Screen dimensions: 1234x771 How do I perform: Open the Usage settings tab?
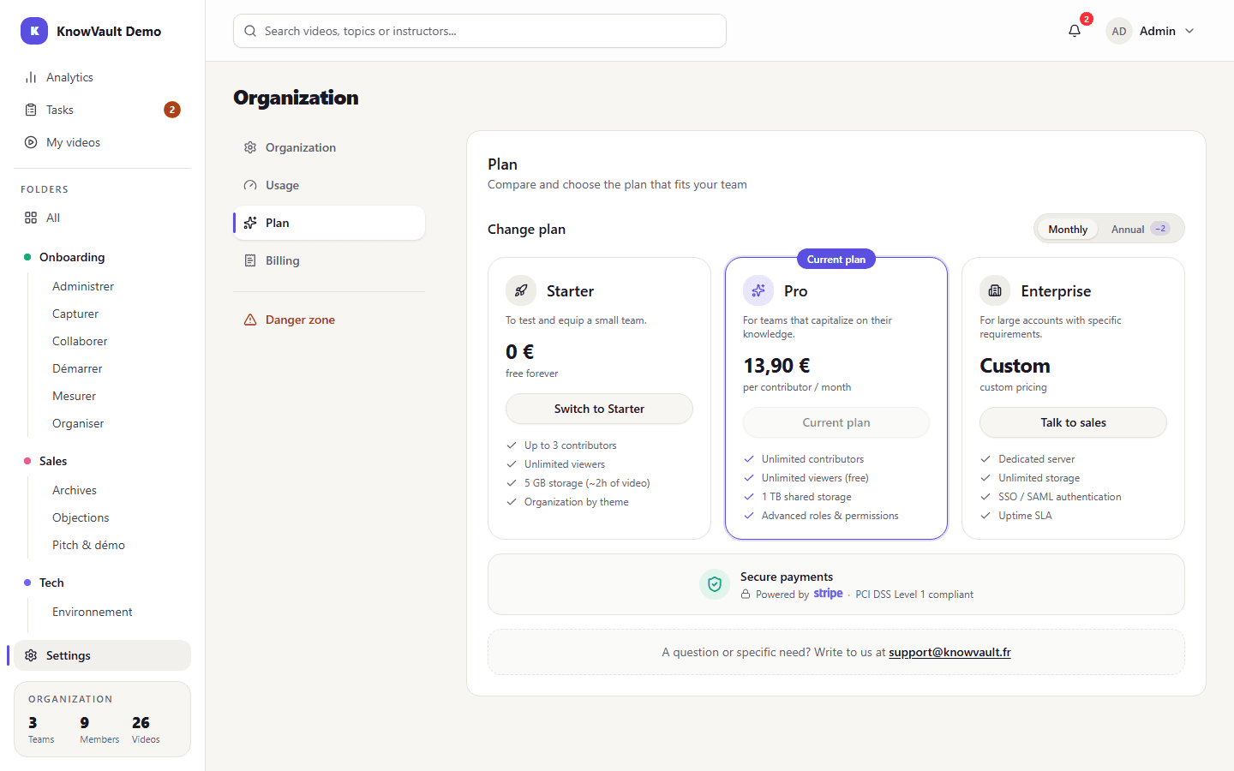click(x=329, y=185)
